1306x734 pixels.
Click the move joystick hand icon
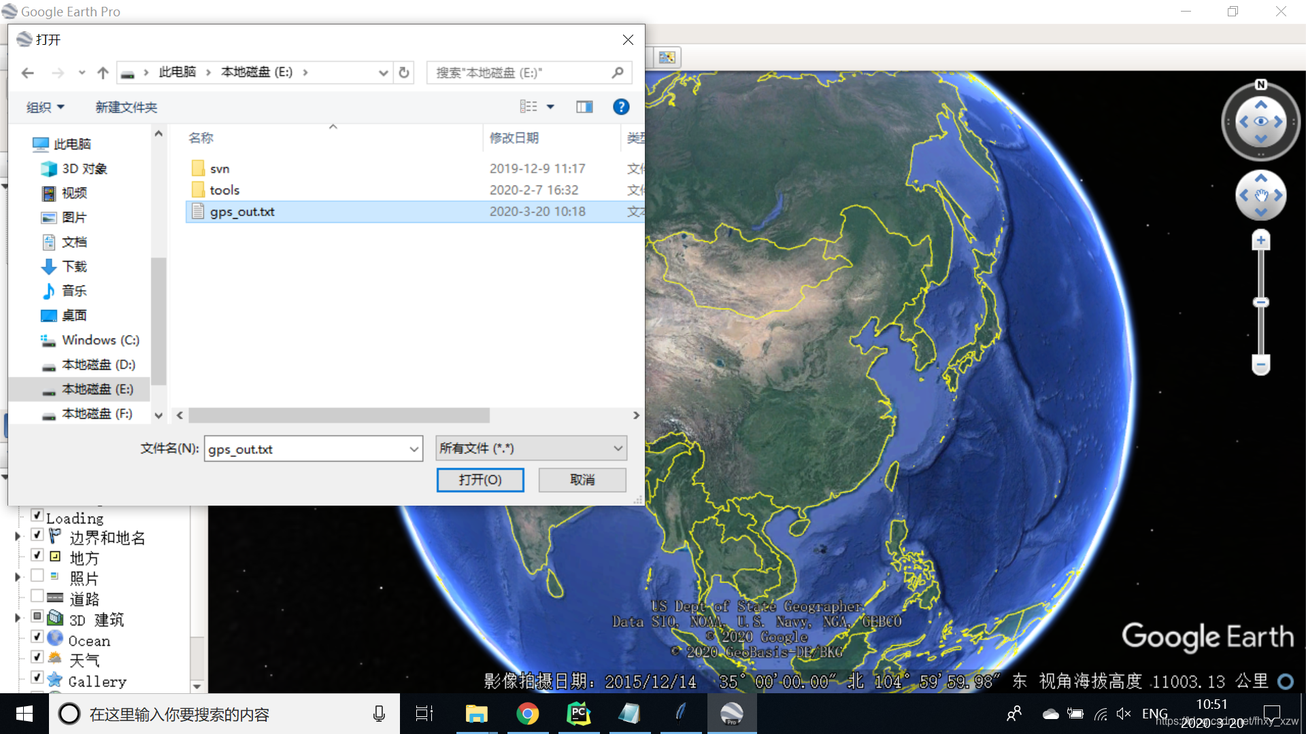point(1261,196)
